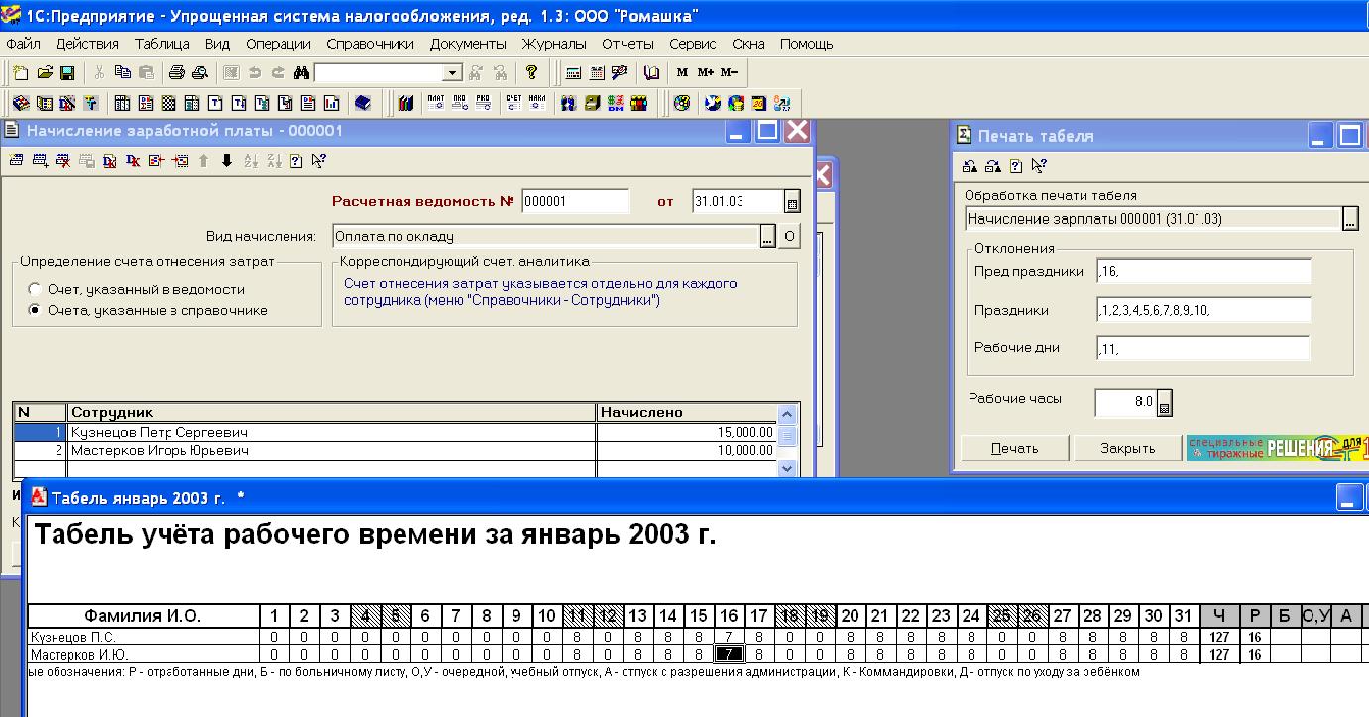Viewport: 1369px width, 717px height.
Task: Click the binoculars Find icon
Action: 302,72
